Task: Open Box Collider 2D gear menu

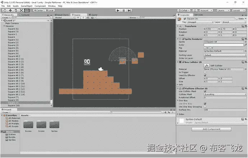Action: point(246,62)
